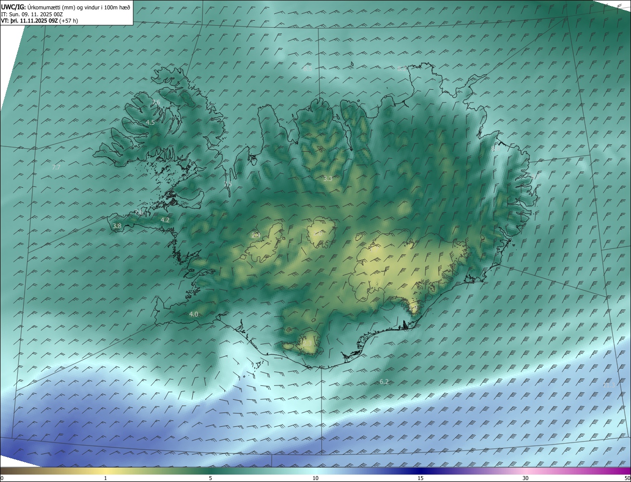Pick the pink segment of the color bar
The height and width of the screenshot is (482, 631).
[x=526, y=470]
